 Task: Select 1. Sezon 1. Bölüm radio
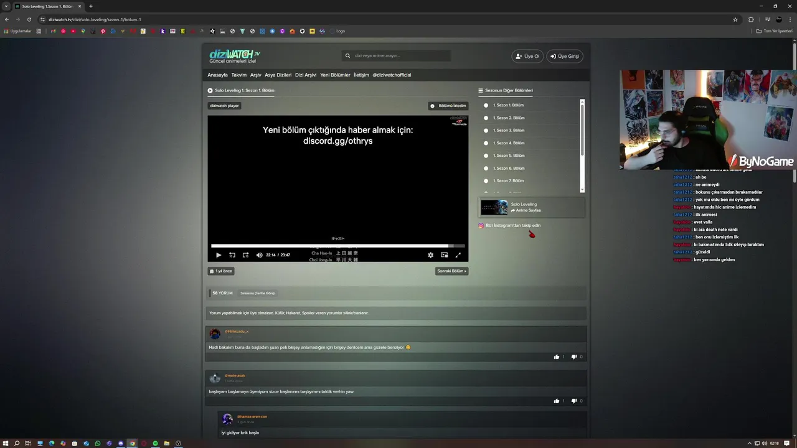tap(486, 105)
